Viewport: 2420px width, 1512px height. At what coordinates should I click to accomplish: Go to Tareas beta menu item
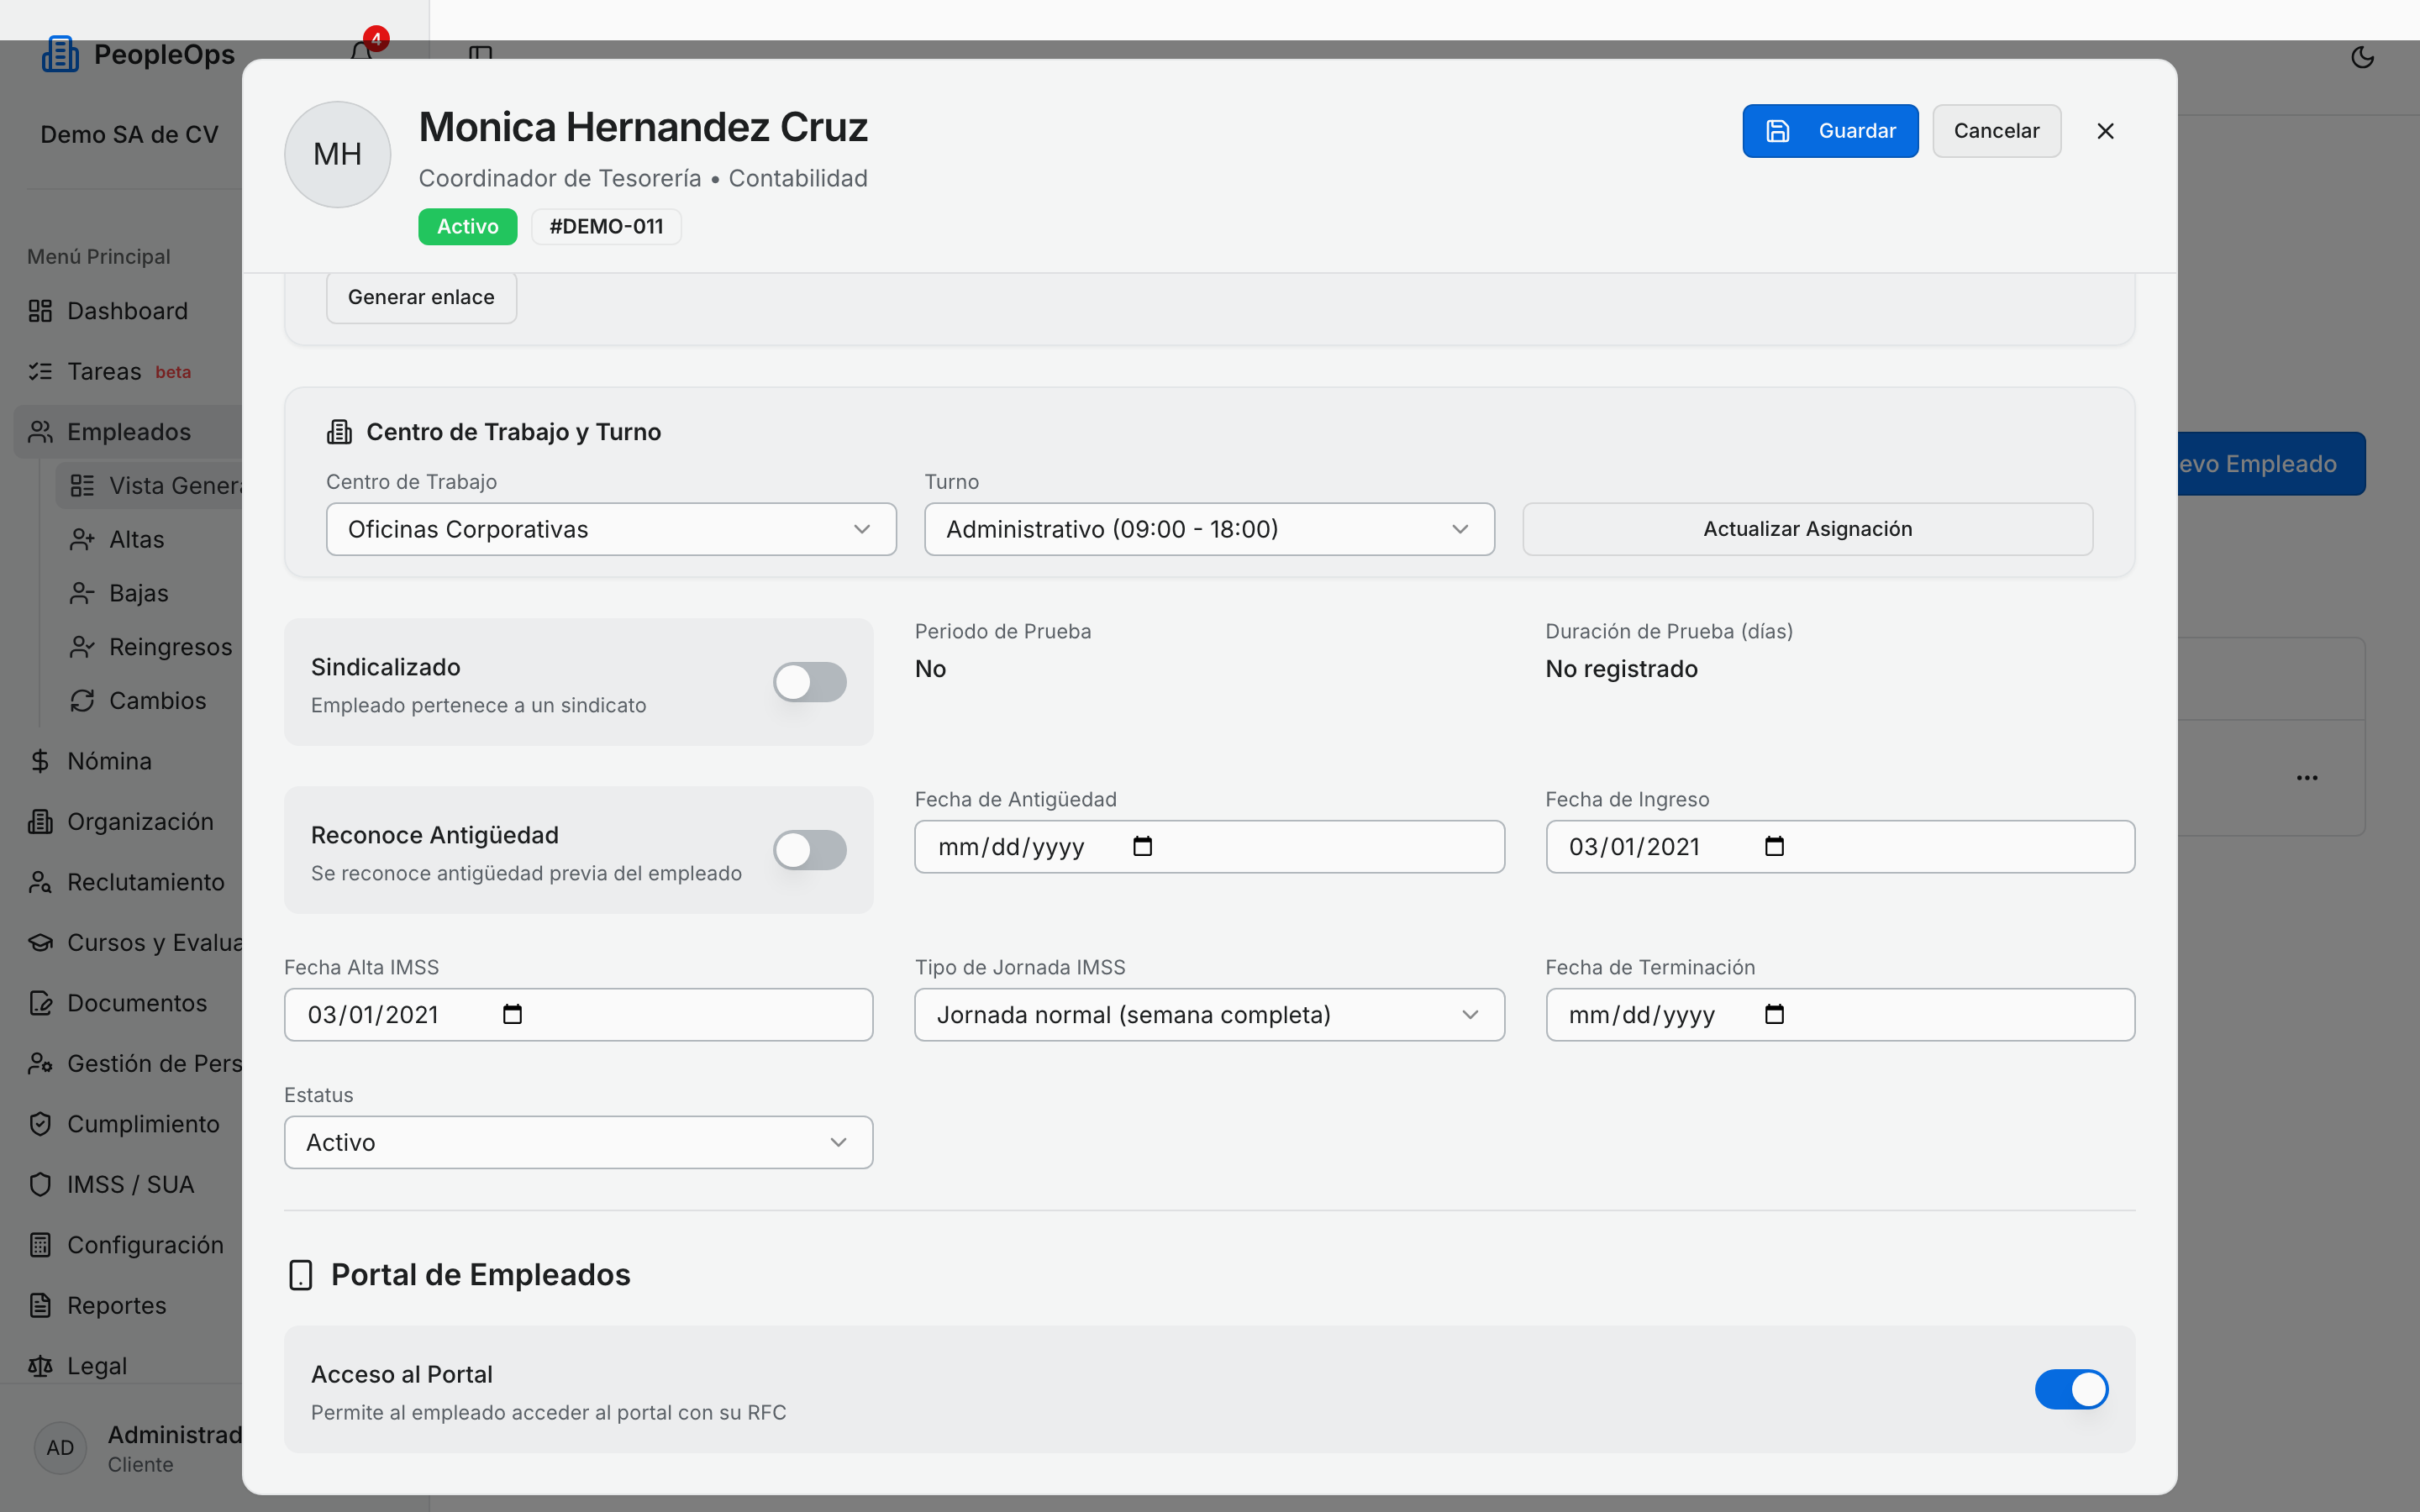(x=127, y=372)
